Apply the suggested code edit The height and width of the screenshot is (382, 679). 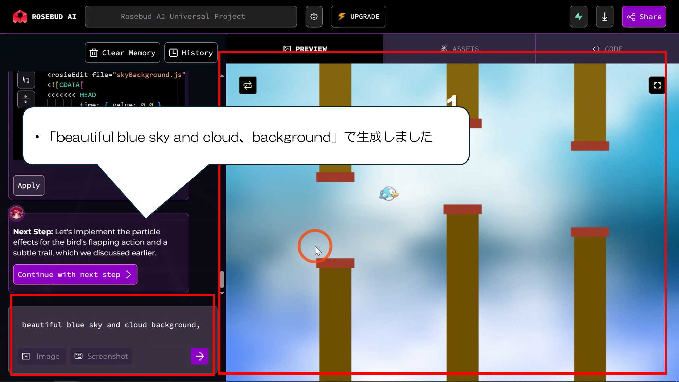pos(29,185)
